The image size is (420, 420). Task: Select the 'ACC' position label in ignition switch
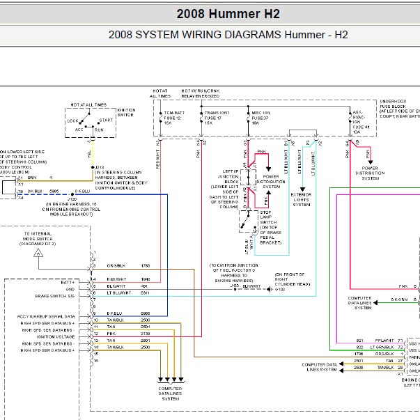(x=79, y=130)
